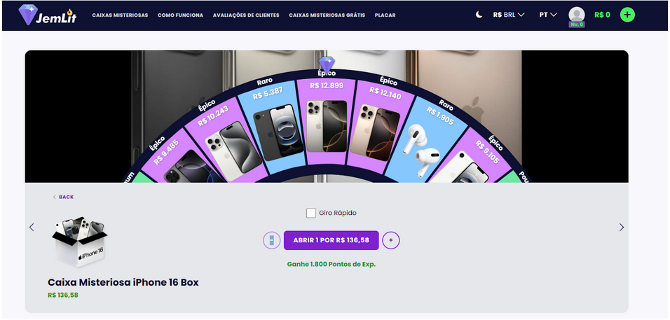Go to the next box using the right arrow
Viewport: 670px width, 320px height.
(622, 228)
